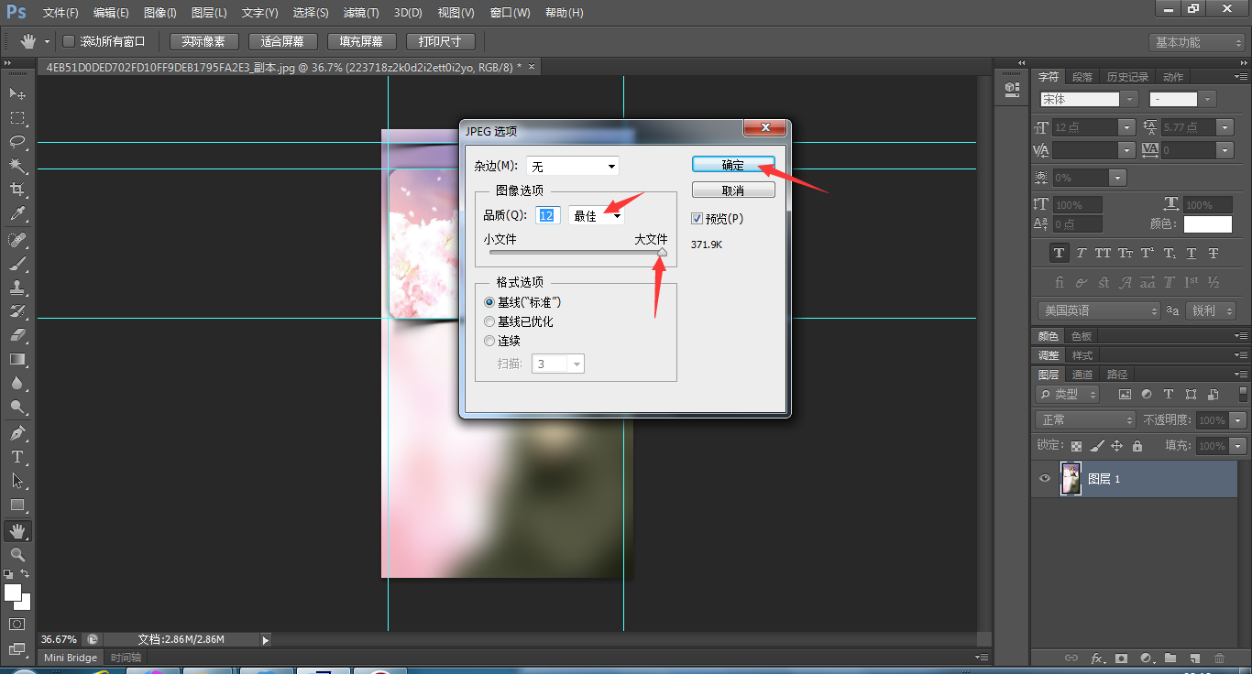Select the Zoom tool in toolbar
Screen dimensions: 1252x674
pos(17,555)
